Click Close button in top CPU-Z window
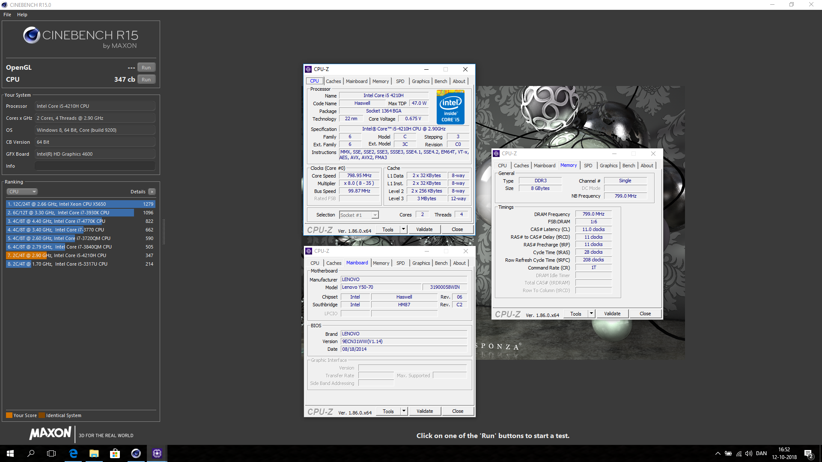Viewport: 822px width, 462px height. pyautogui.click(x=457, y=230)
